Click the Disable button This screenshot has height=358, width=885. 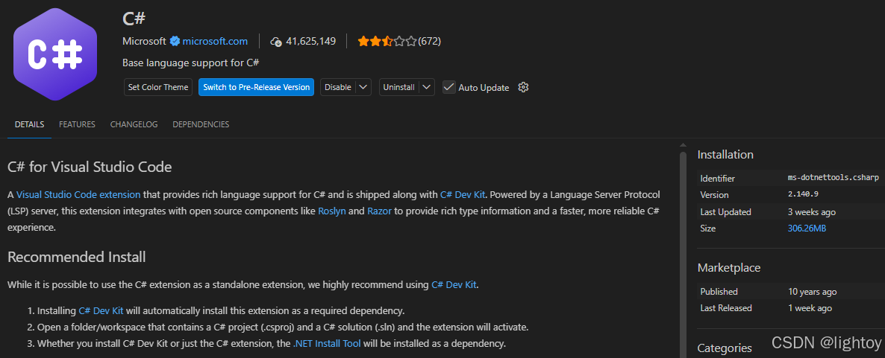[x=338, y=87]
